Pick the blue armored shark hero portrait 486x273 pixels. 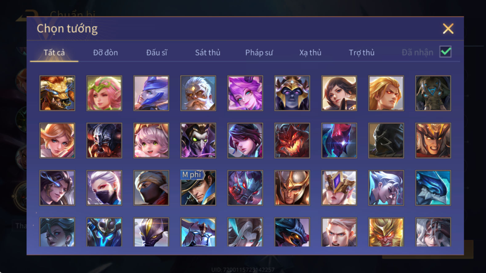click(x=433, y=188)
